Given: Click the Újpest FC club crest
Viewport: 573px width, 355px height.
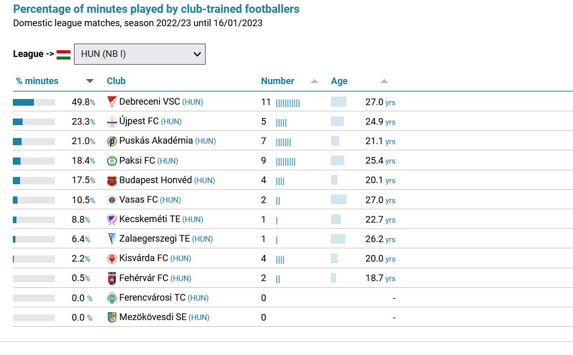Looking at the screenshot, I should (x=112, y=122).
